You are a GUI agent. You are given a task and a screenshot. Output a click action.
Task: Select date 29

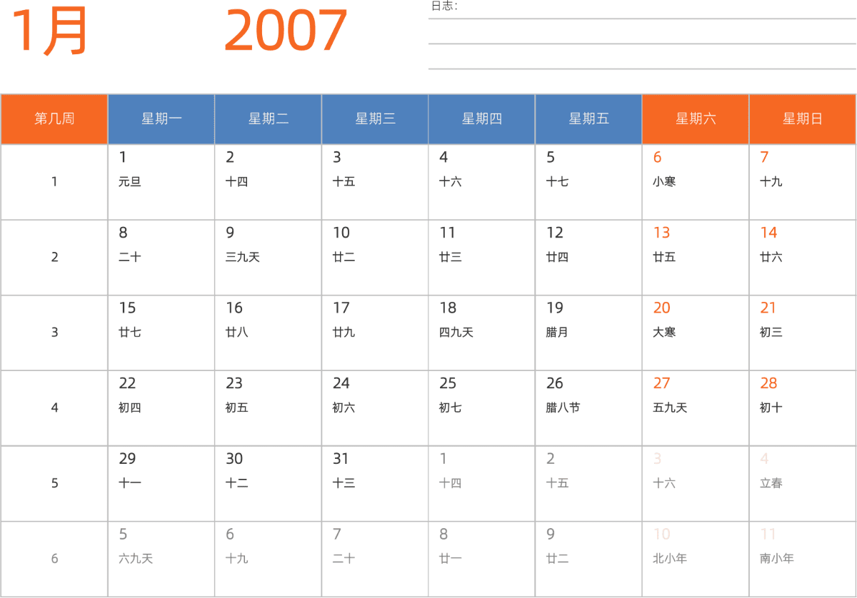(x=127, y=459)
